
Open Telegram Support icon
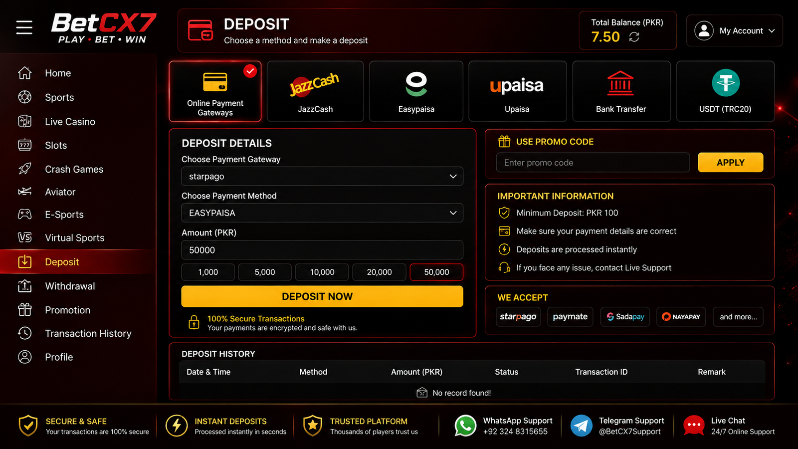[x=582, y=426]
